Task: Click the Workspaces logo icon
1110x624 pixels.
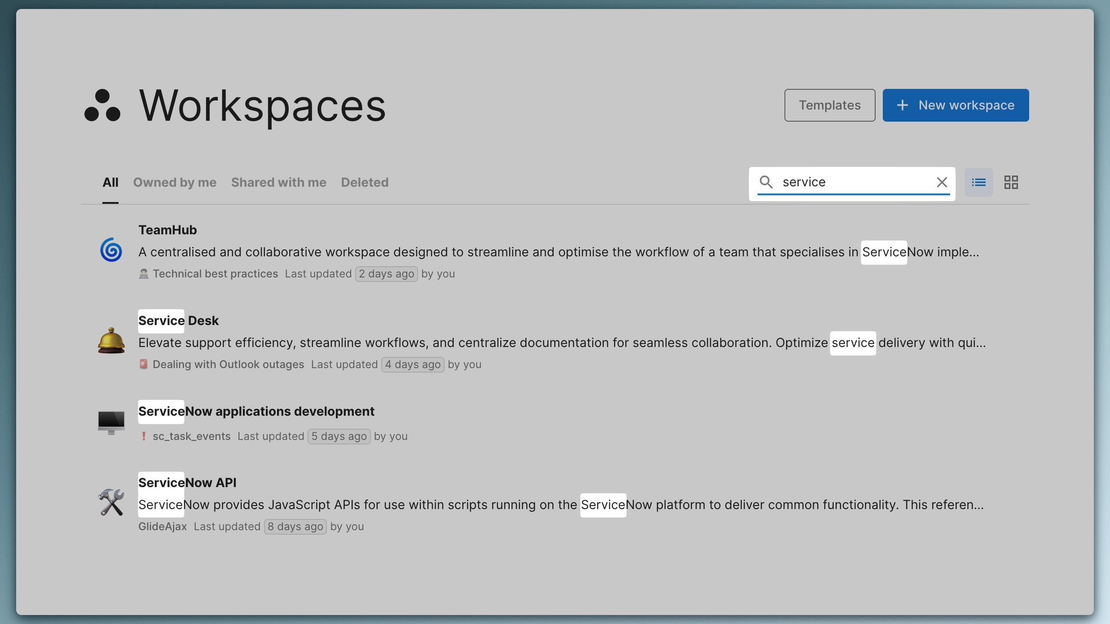Action: click(102, 105)
